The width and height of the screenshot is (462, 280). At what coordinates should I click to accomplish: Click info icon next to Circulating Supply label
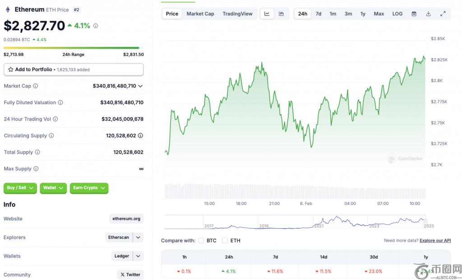pyautogui.click(x=51, y=135)
